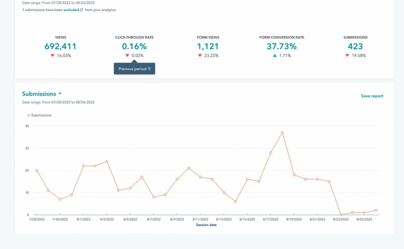Click the caret beside the Submissions heading
404x249 pixels.
click(60, 94)
